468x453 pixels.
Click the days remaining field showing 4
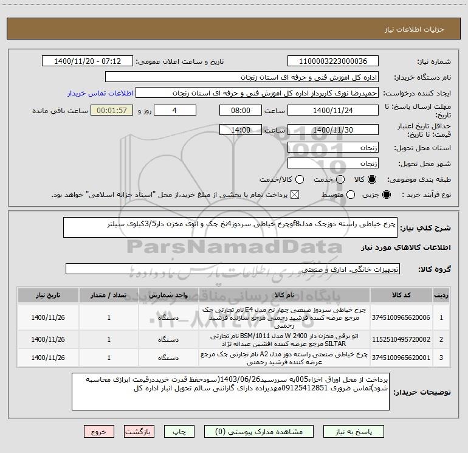(x=174, y=110)
